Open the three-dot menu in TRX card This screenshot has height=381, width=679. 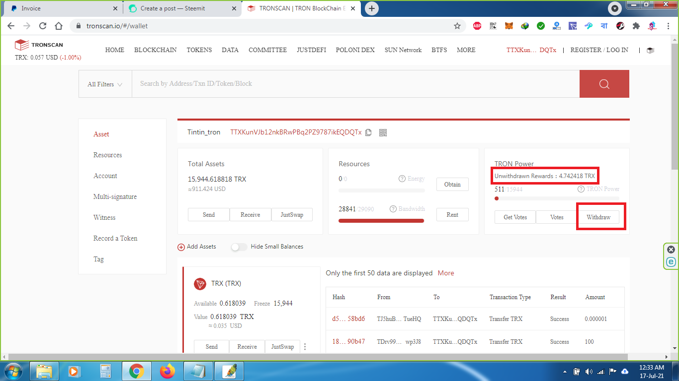(x=305, y=347)
